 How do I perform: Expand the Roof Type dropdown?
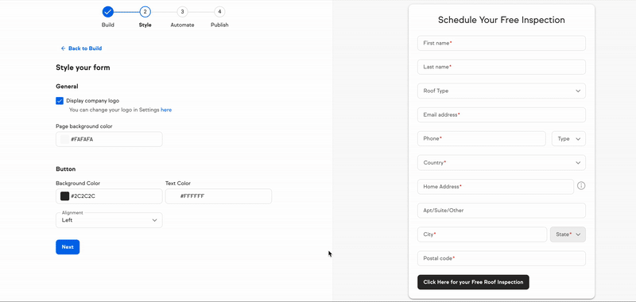click(x=502, y=91)
